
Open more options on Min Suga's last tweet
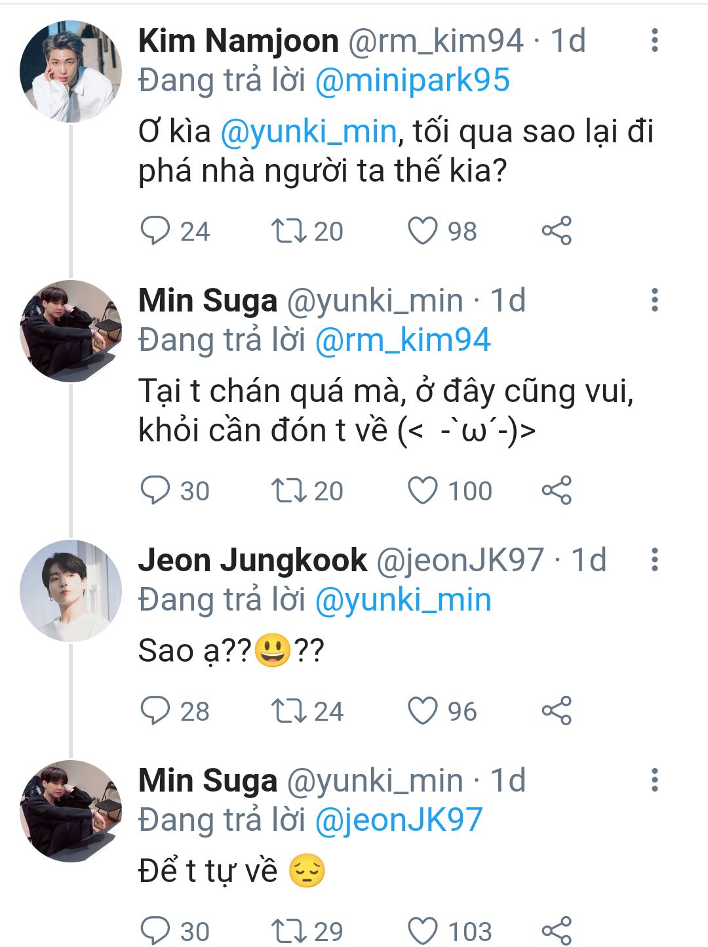(654, 780)
